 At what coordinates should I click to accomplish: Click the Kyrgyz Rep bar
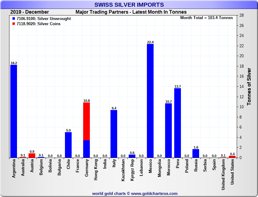(132, 156)
